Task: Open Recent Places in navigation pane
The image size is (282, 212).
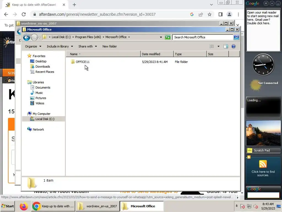Action: coord(45,72)
